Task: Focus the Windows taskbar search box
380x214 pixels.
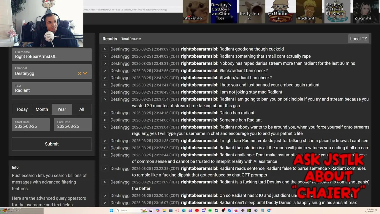Action: 132,210
